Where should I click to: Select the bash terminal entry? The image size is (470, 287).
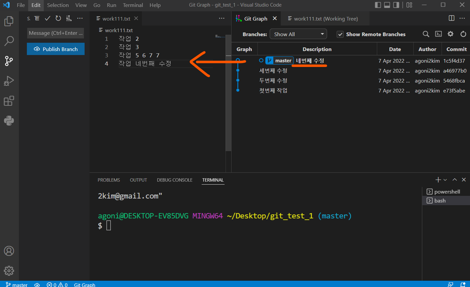pyautogui.click(x=446, y=201)
